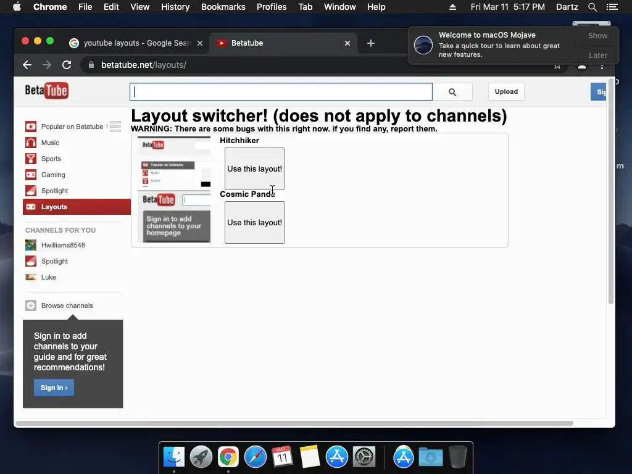Click the guide list icon beside Popular

point(115,127)
